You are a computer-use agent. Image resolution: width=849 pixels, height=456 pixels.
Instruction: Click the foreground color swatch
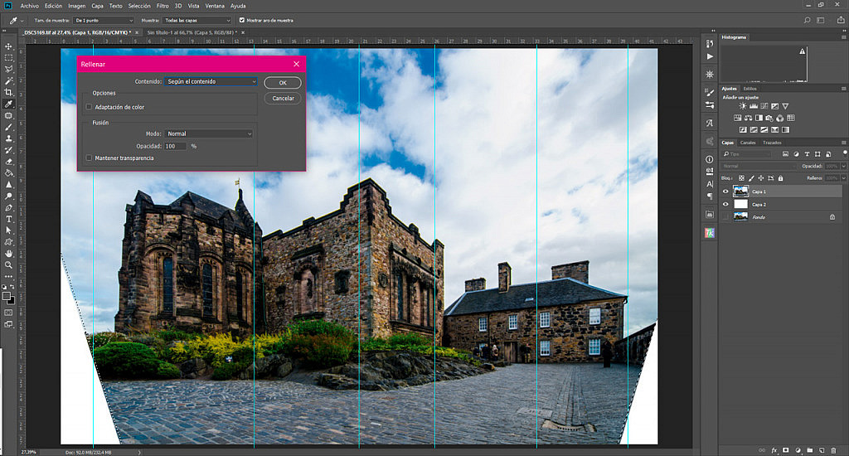(7, 296)
